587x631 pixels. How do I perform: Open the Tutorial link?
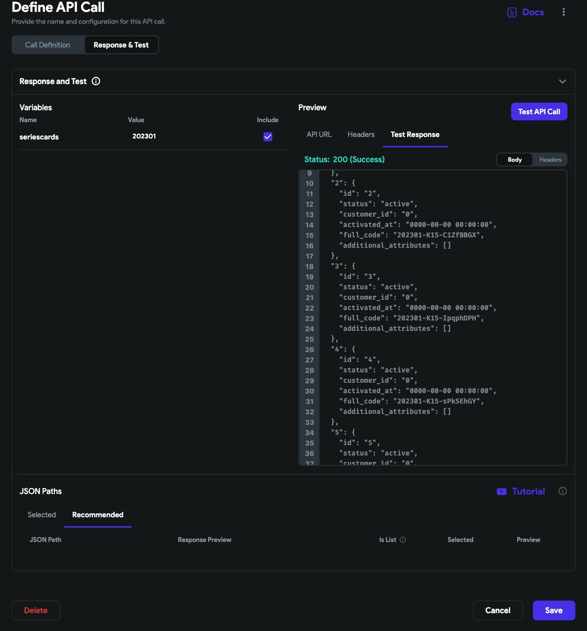click(x=528, y=492)
